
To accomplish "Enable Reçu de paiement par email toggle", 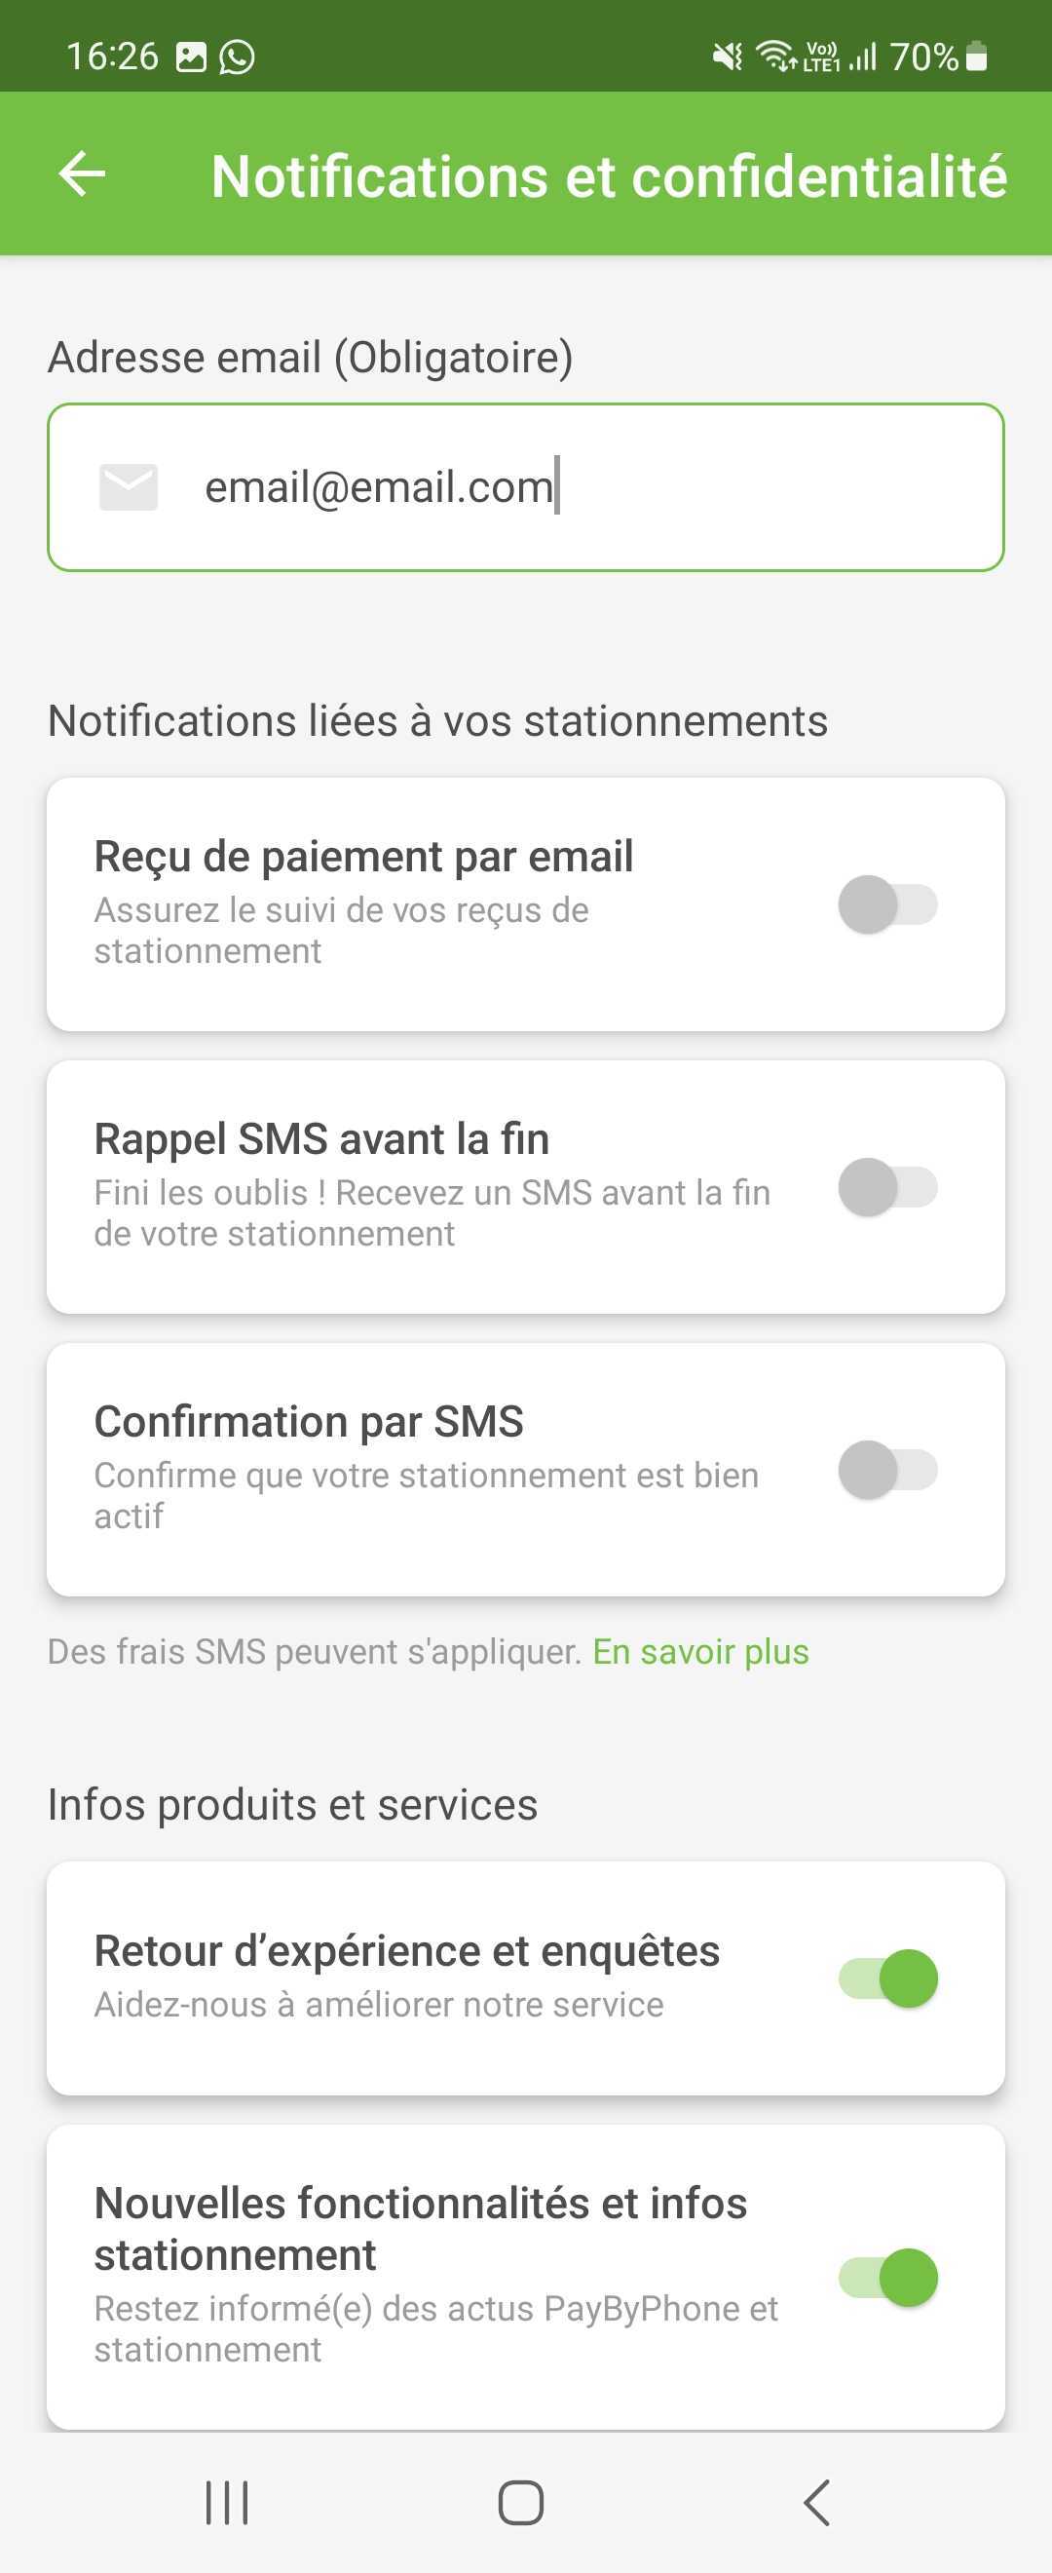I will pyautogui.click(x=888, y=905).
